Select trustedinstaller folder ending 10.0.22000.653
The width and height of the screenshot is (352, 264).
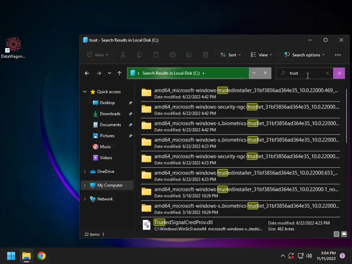240,176
